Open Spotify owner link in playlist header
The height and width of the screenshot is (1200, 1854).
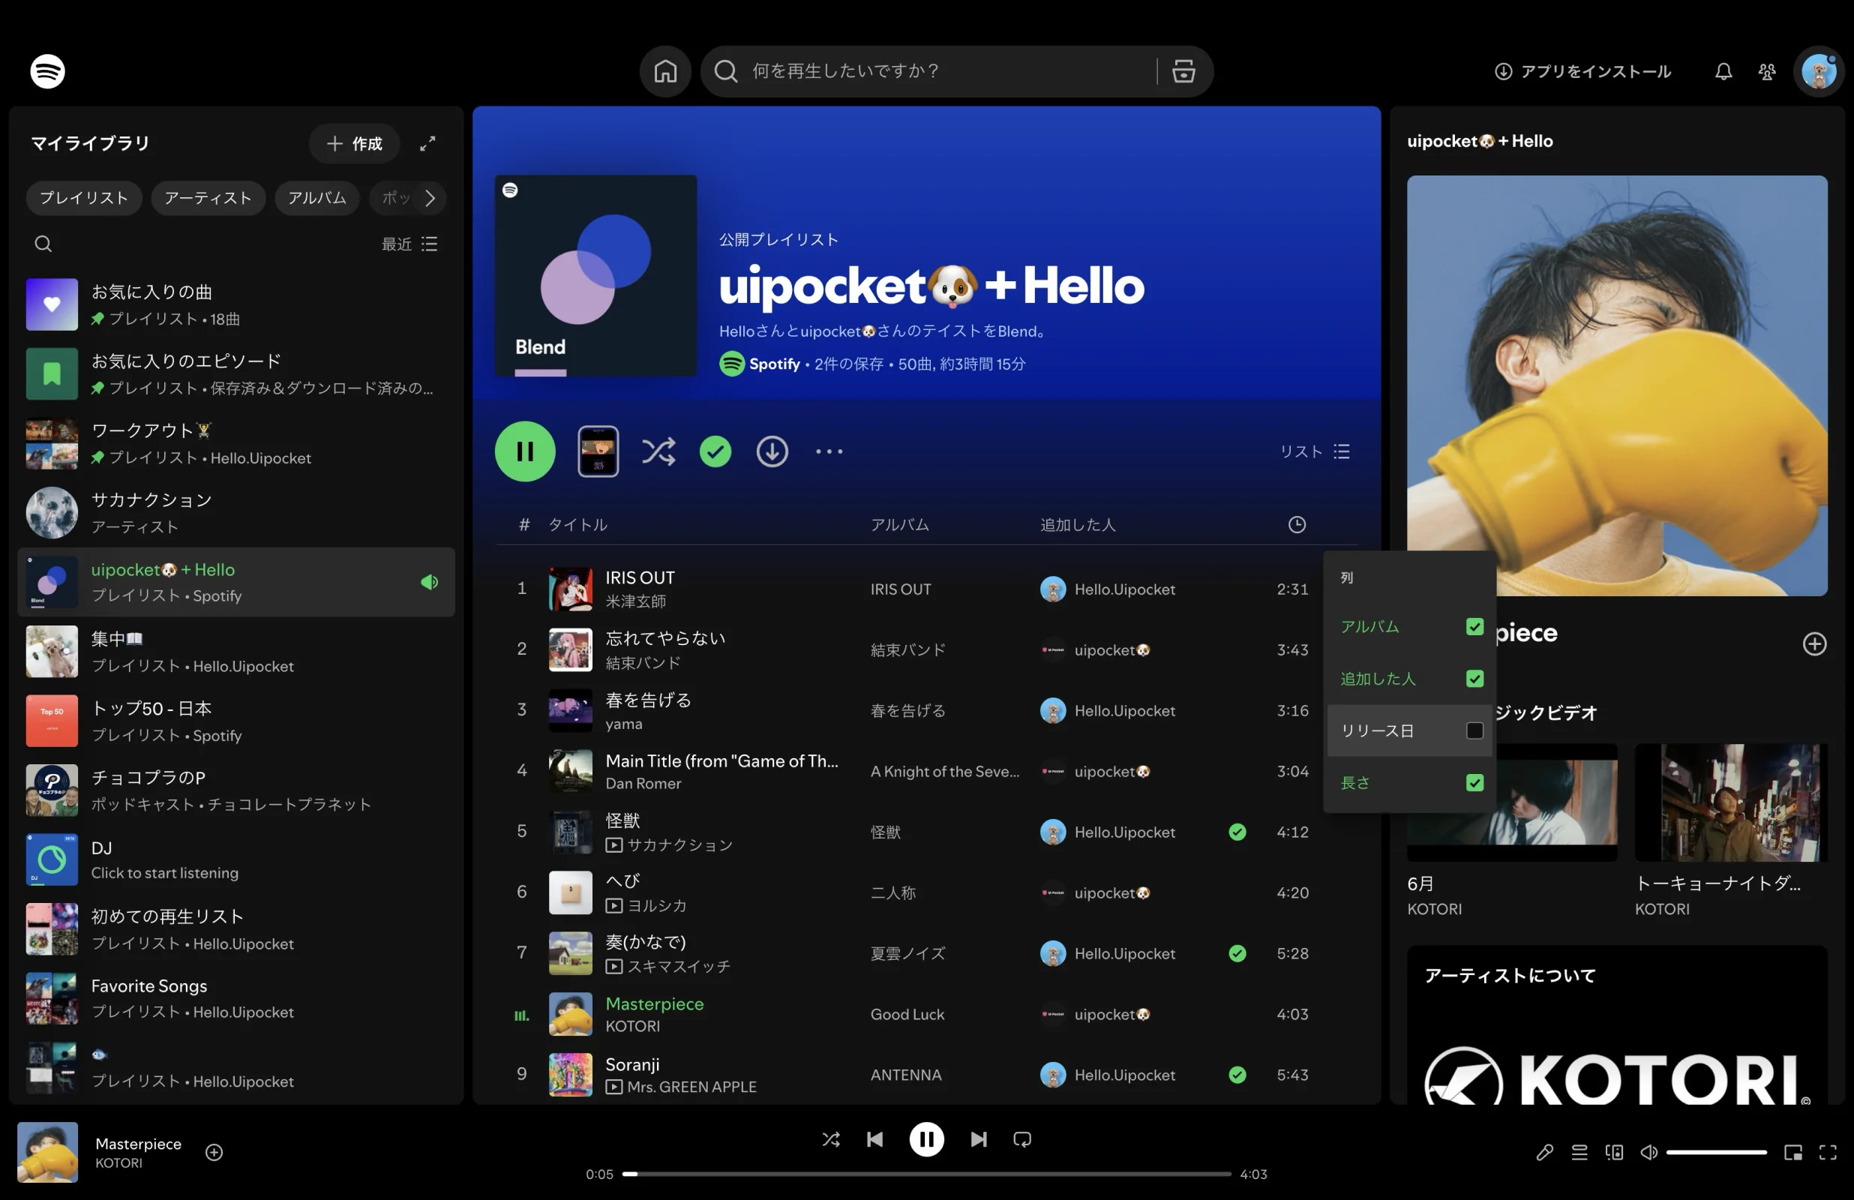click(774, 364)
